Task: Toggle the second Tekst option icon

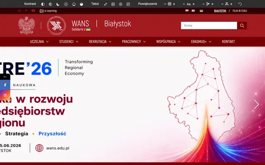Action: pyautogui.click(x=113, y=4)
